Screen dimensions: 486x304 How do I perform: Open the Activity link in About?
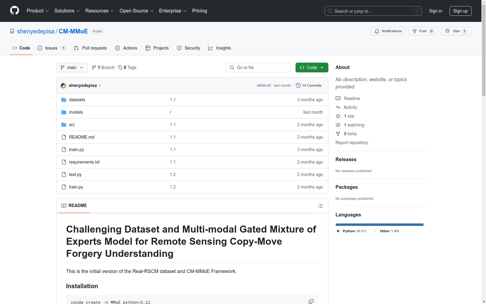coord(346,107)
